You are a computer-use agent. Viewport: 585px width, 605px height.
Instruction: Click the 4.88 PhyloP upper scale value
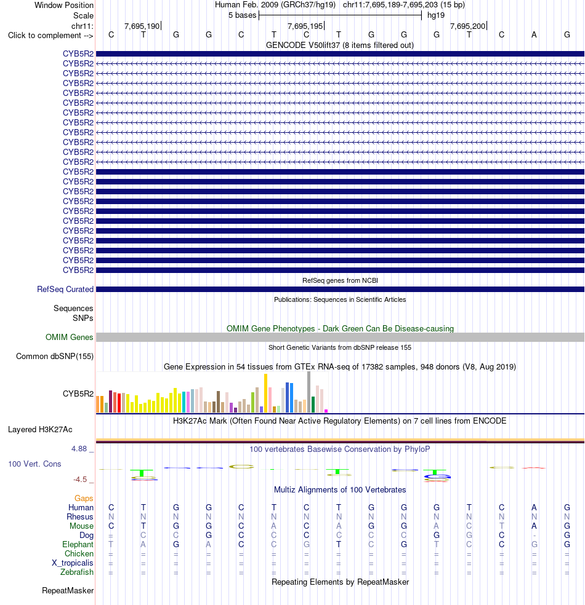(79, 449)
